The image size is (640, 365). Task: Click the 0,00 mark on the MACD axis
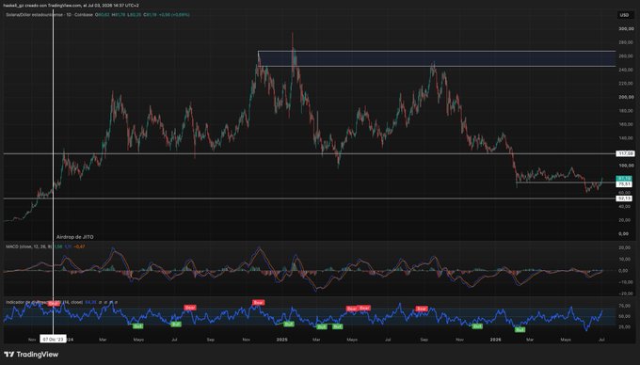[x=624, y=271]
